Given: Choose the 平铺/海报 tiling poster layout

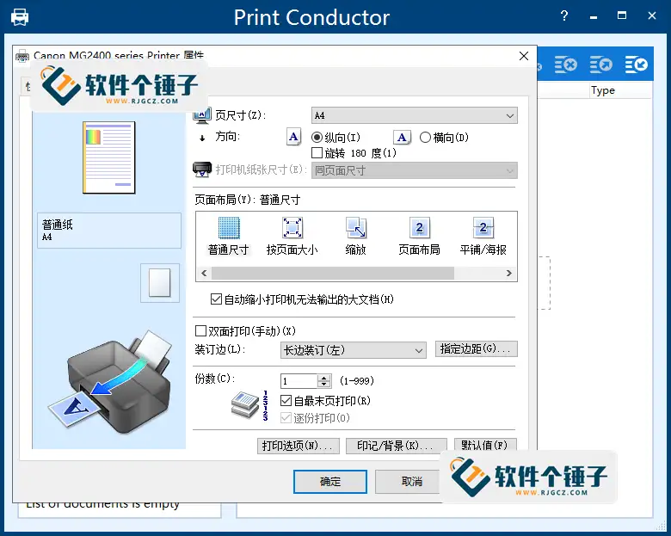Looking at the screenshot, I should [x=483, y=228].
